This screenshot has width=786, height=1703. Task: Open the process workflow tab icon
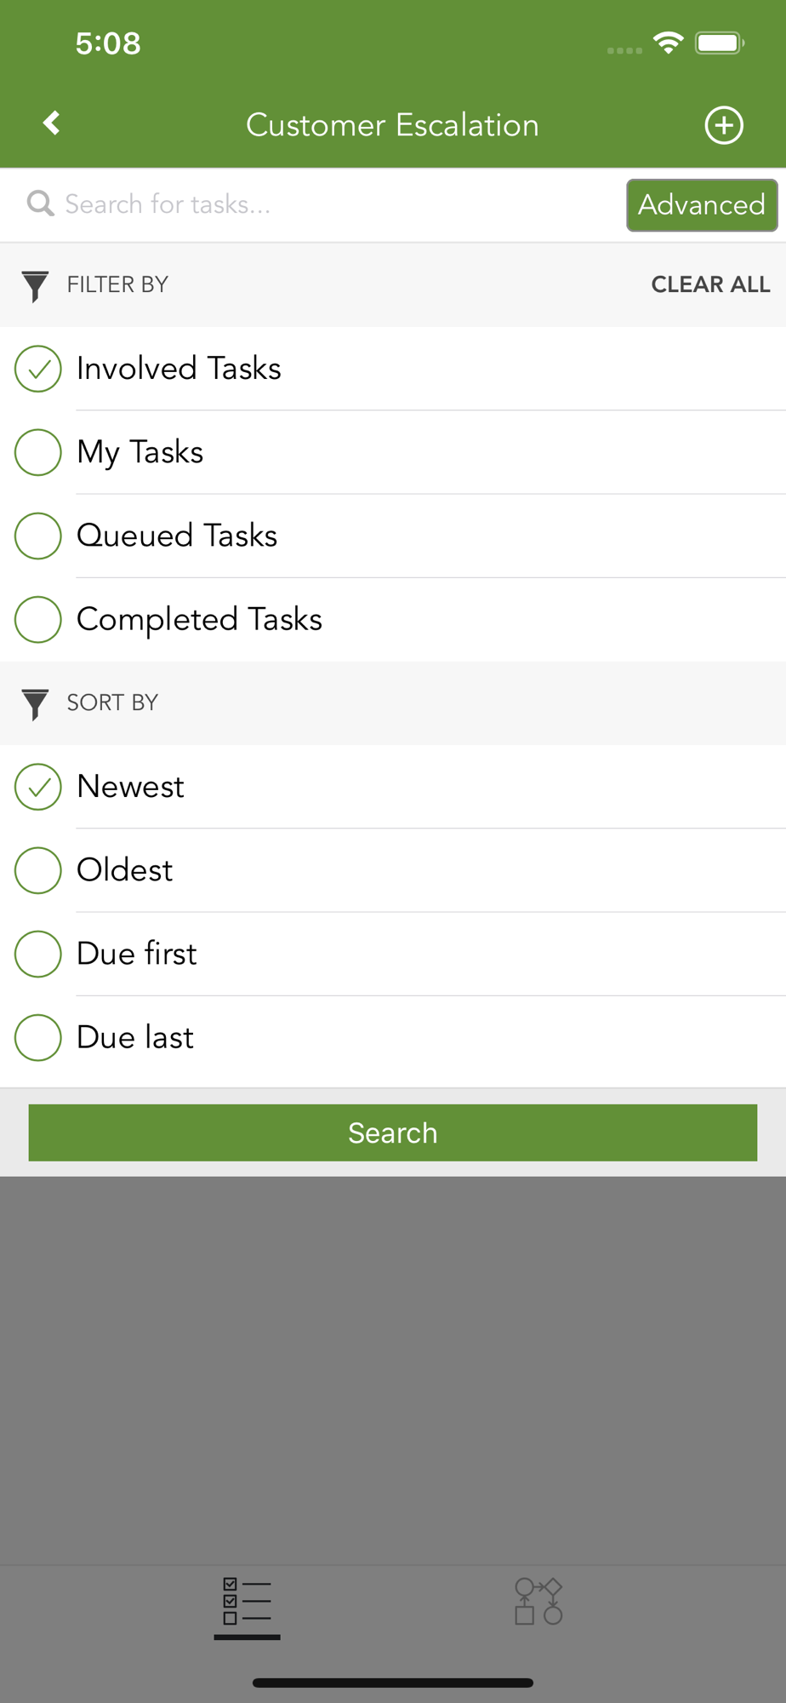click(538, 1601)
